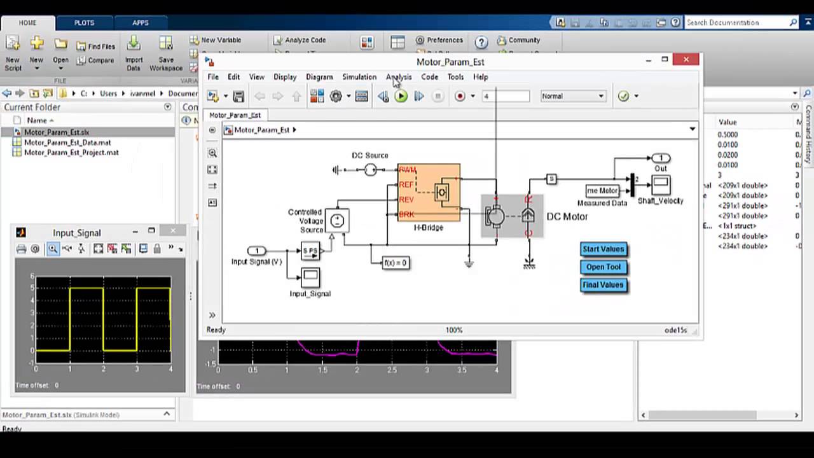Click the Open Tool button

click(603, 267)
